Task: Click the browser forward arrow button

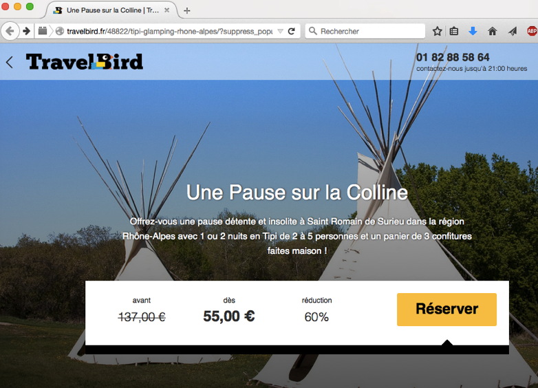Action: (26, 31)
